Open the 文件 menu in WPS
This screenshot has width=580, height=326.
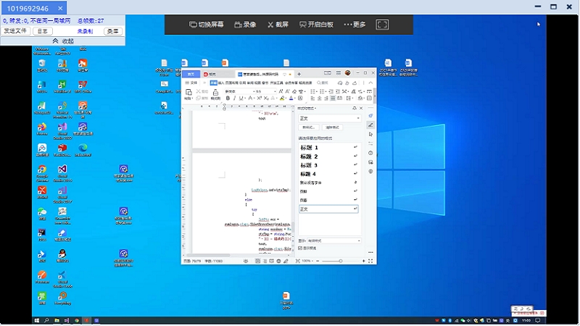coord(191,83)
